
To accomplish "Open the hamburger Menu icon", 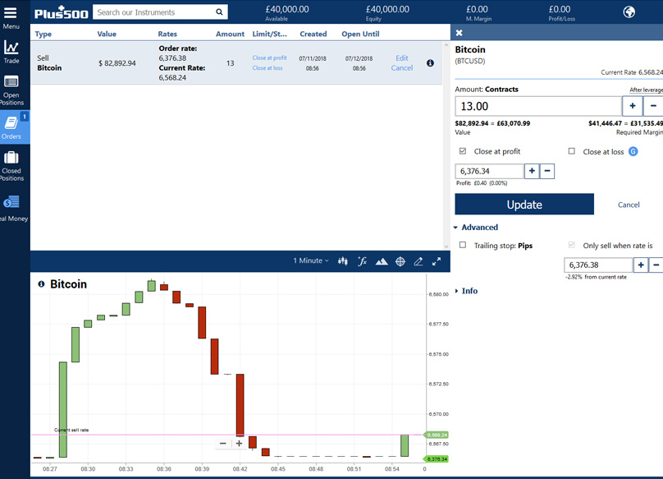I will click(x=10, y=13).
